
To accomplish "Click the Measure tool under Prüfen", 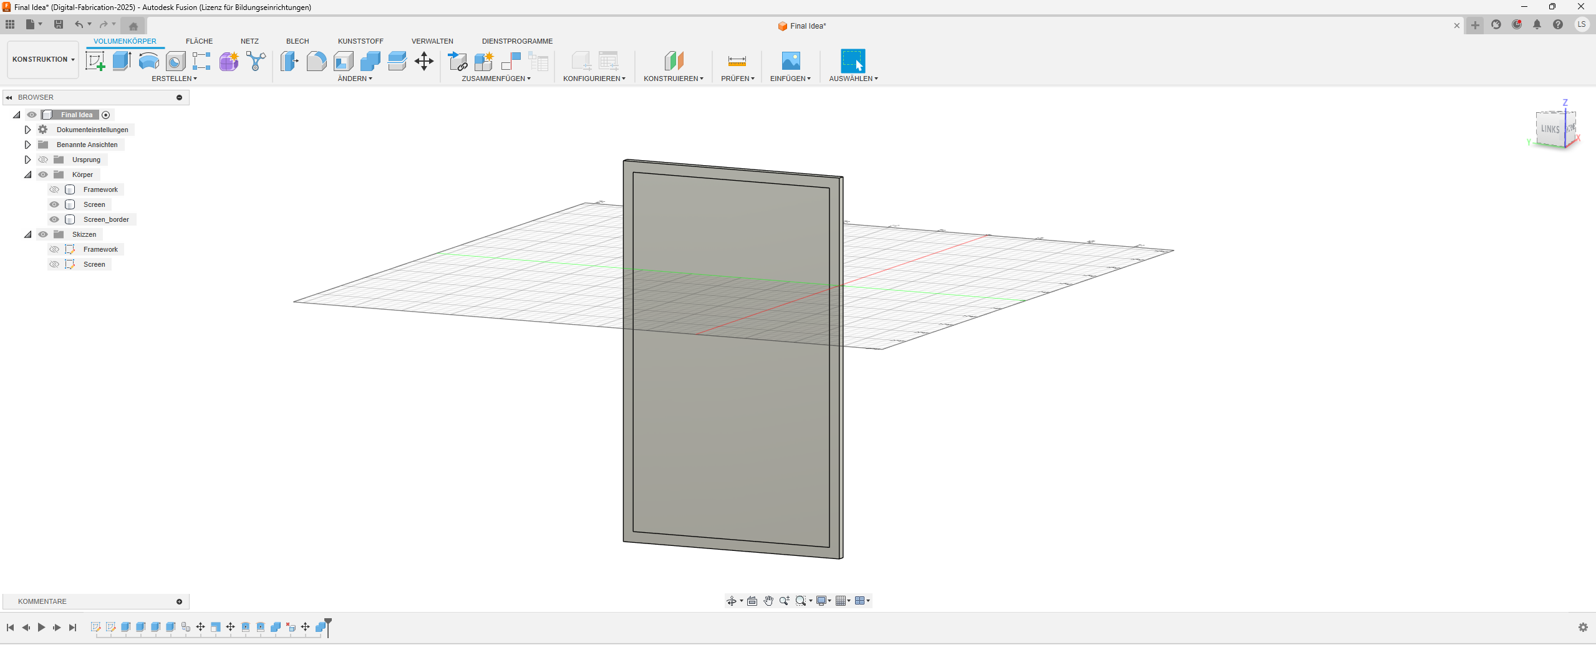I will [x=737, y=61].
